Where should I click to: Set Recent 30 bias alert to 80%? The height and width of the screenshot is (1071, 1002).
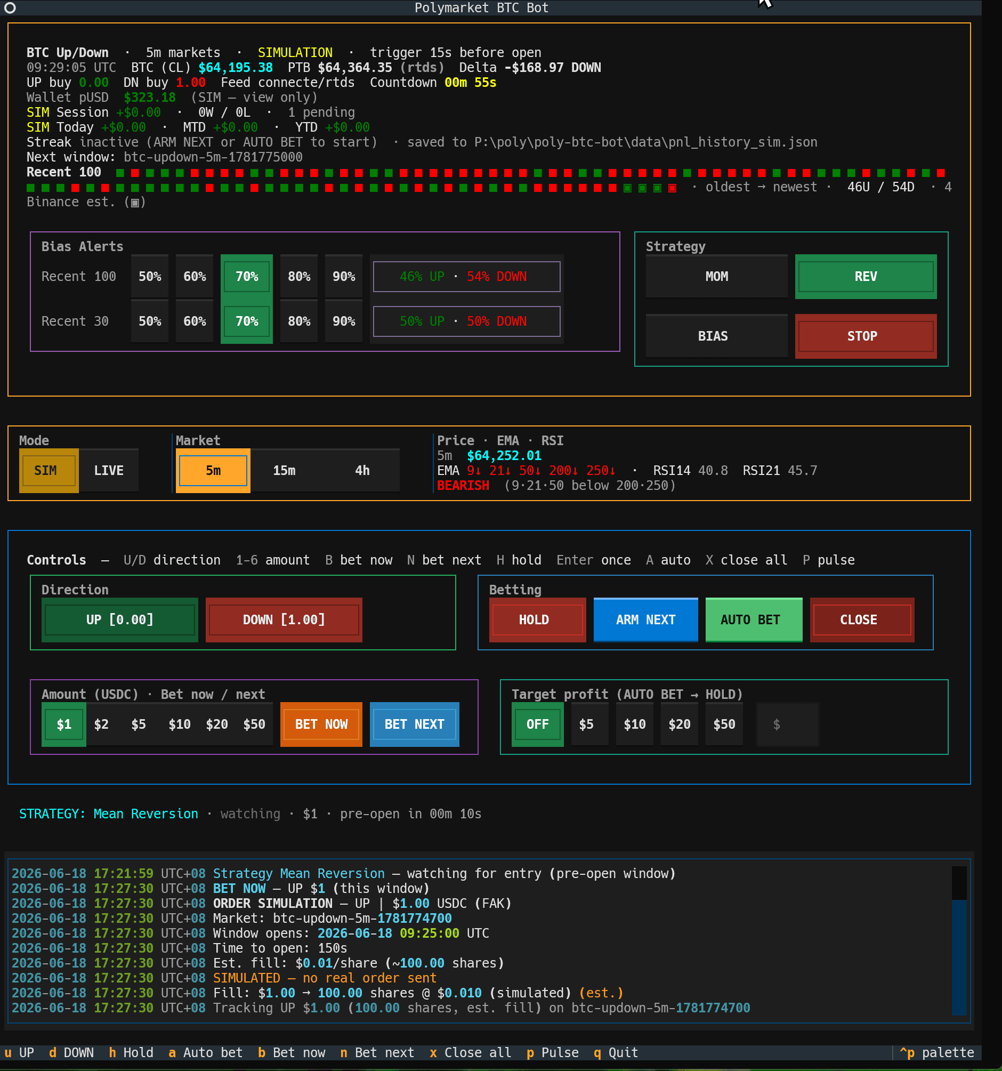[x=299, y=321]
